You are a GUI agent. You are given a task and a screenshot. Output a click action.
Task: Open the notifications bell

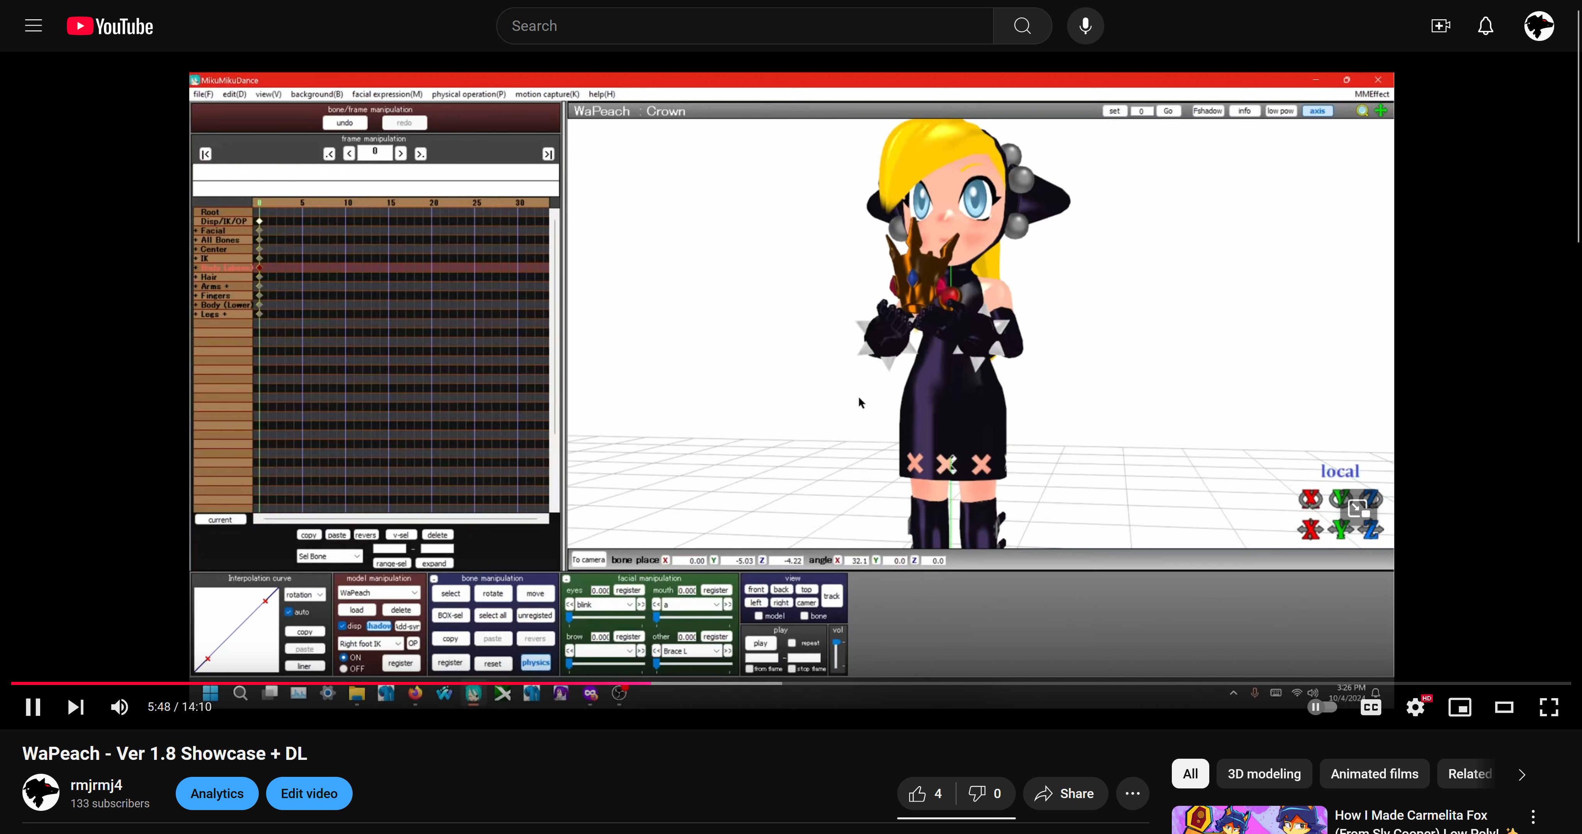1485,26
